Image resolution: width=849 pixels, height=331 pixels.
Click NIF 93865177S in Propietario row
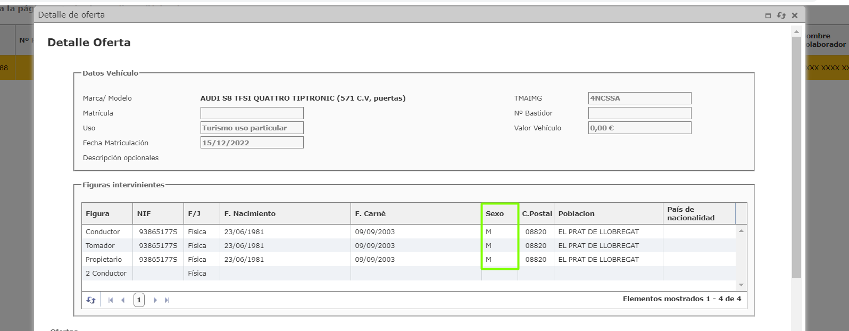[x=158, y=259]
